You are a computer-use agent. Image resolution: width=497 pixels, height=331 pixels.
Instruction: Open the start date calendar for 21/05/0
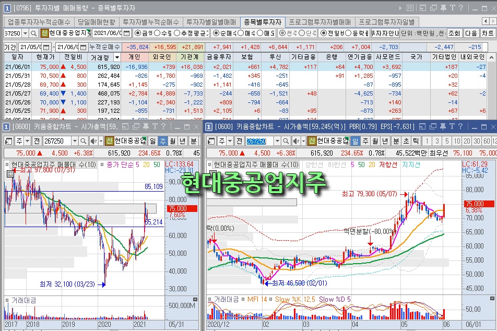(46, 47)
